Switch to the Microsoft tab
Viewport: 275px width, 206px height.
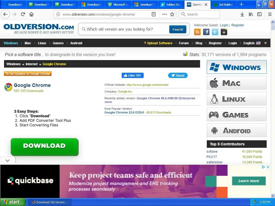(x=118, y=5)
